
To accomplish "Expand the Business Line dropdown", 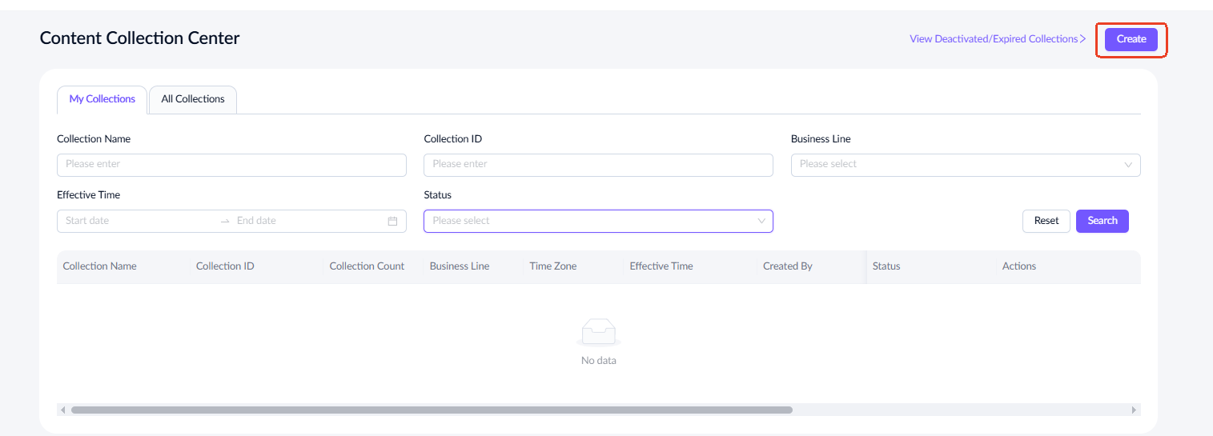I will click(965, 165).
